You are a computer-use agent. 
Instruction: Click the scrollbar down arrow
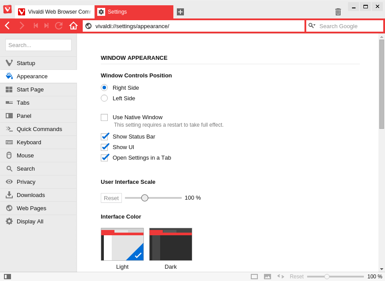click(381, 269)
